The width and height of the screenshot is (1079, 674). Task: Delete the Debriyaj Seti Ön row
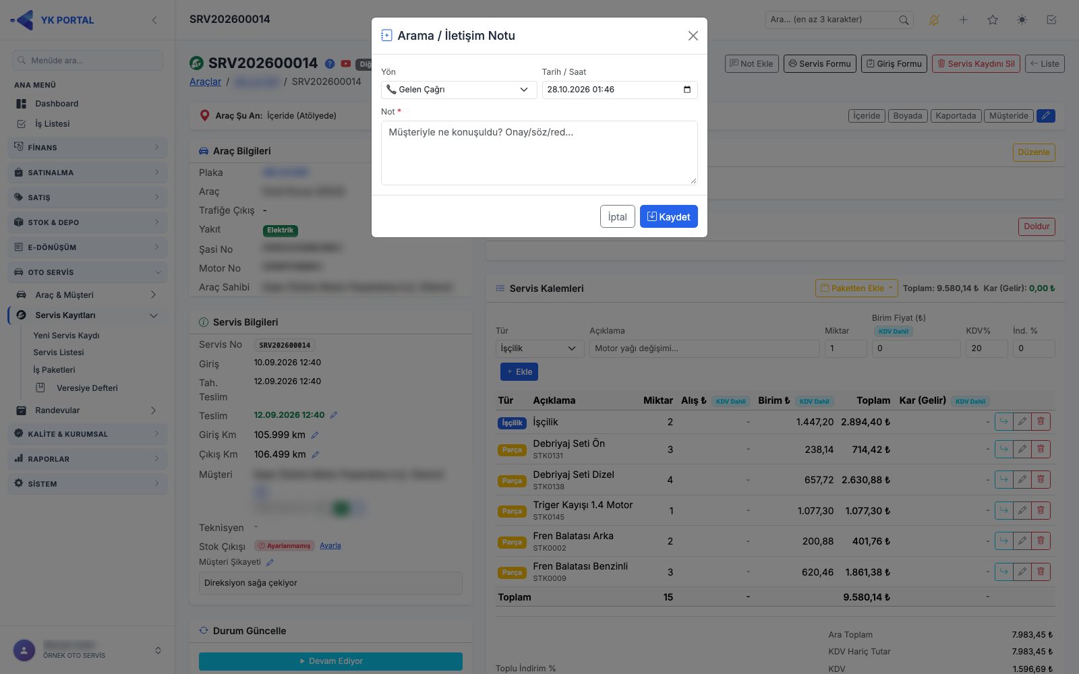pyautogui.click(x=1041, y=449)
